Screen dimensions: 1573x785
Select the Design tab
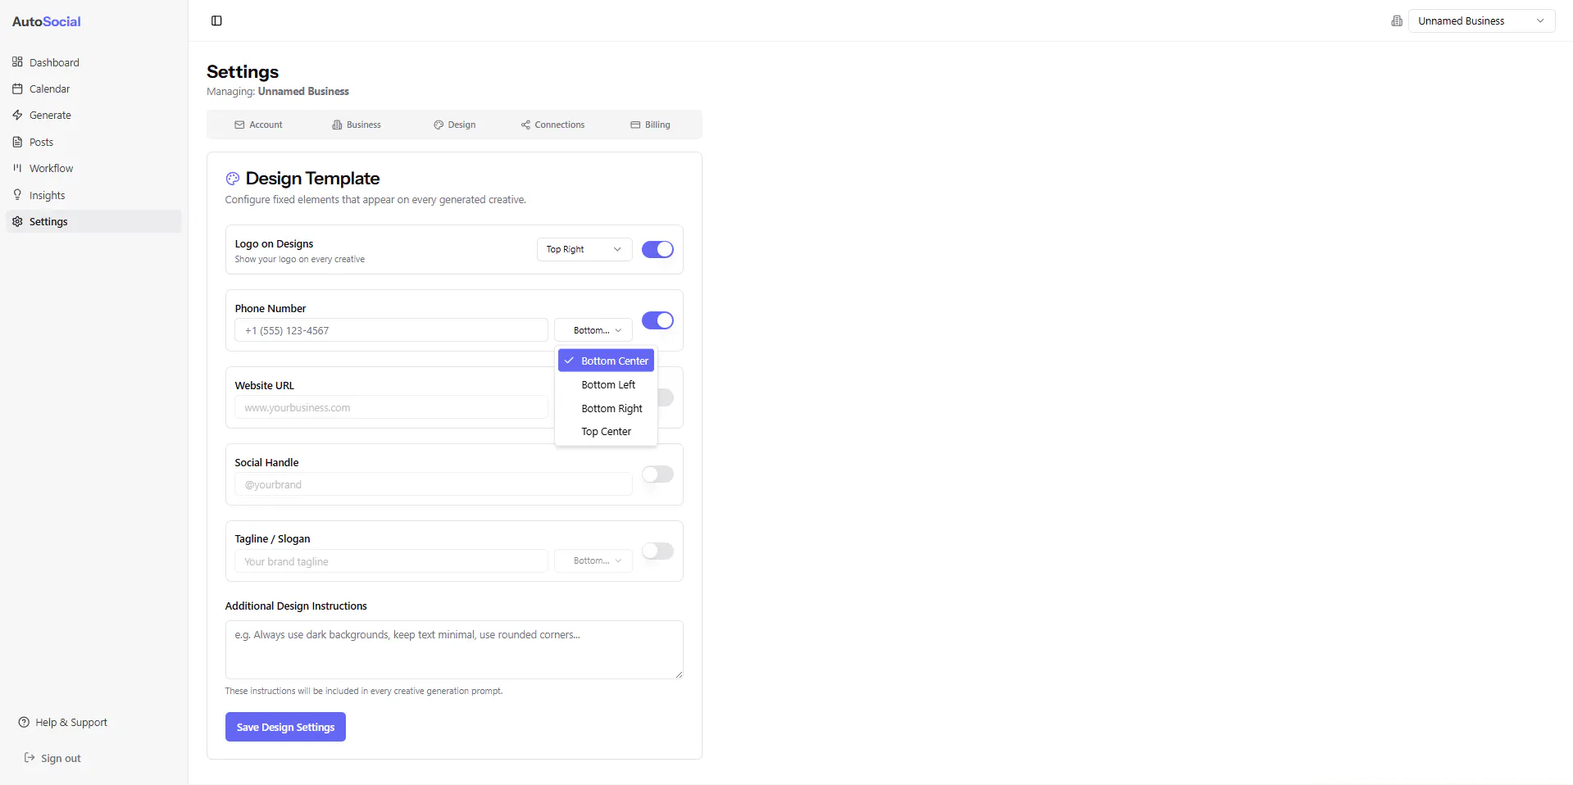tap(455, 125)
